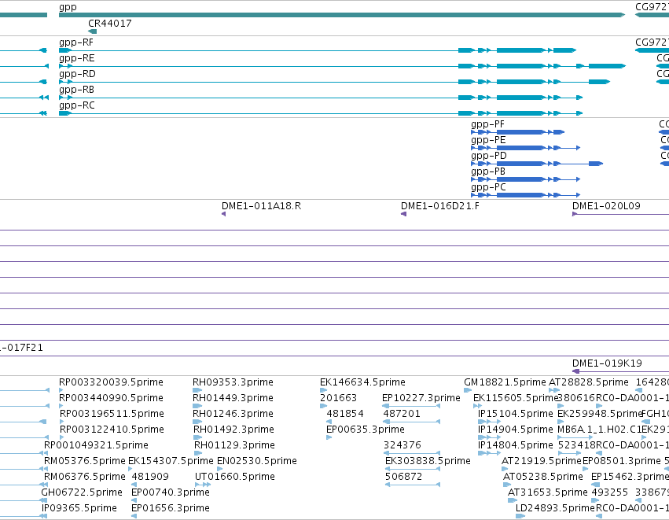The height and width of the screenshot is (520, 669).
Task: Select the gpp-PB protein label
Action: tap(488, 171)
